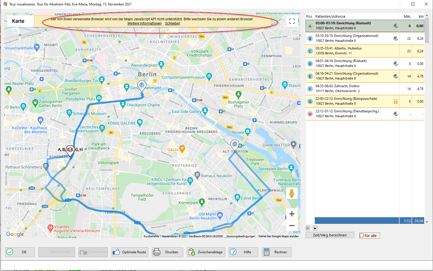This screenshot has height=271, width=433.
Task: Click the Aktualisieren button
Action: click(x=57, y=252)
